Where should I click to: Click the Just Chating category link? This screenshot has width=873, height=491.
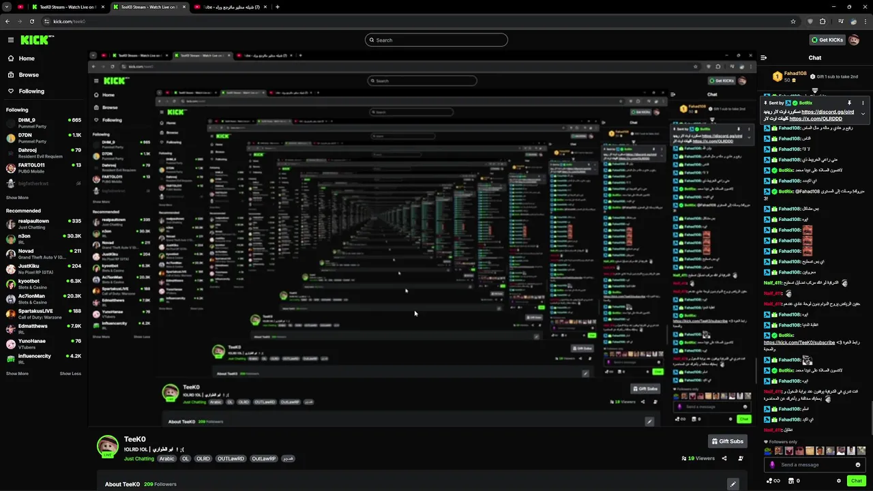[139, 459]
